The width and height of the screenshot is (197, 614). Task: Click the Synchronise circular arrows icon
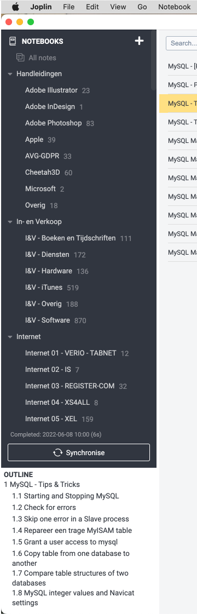click(58, 452)
